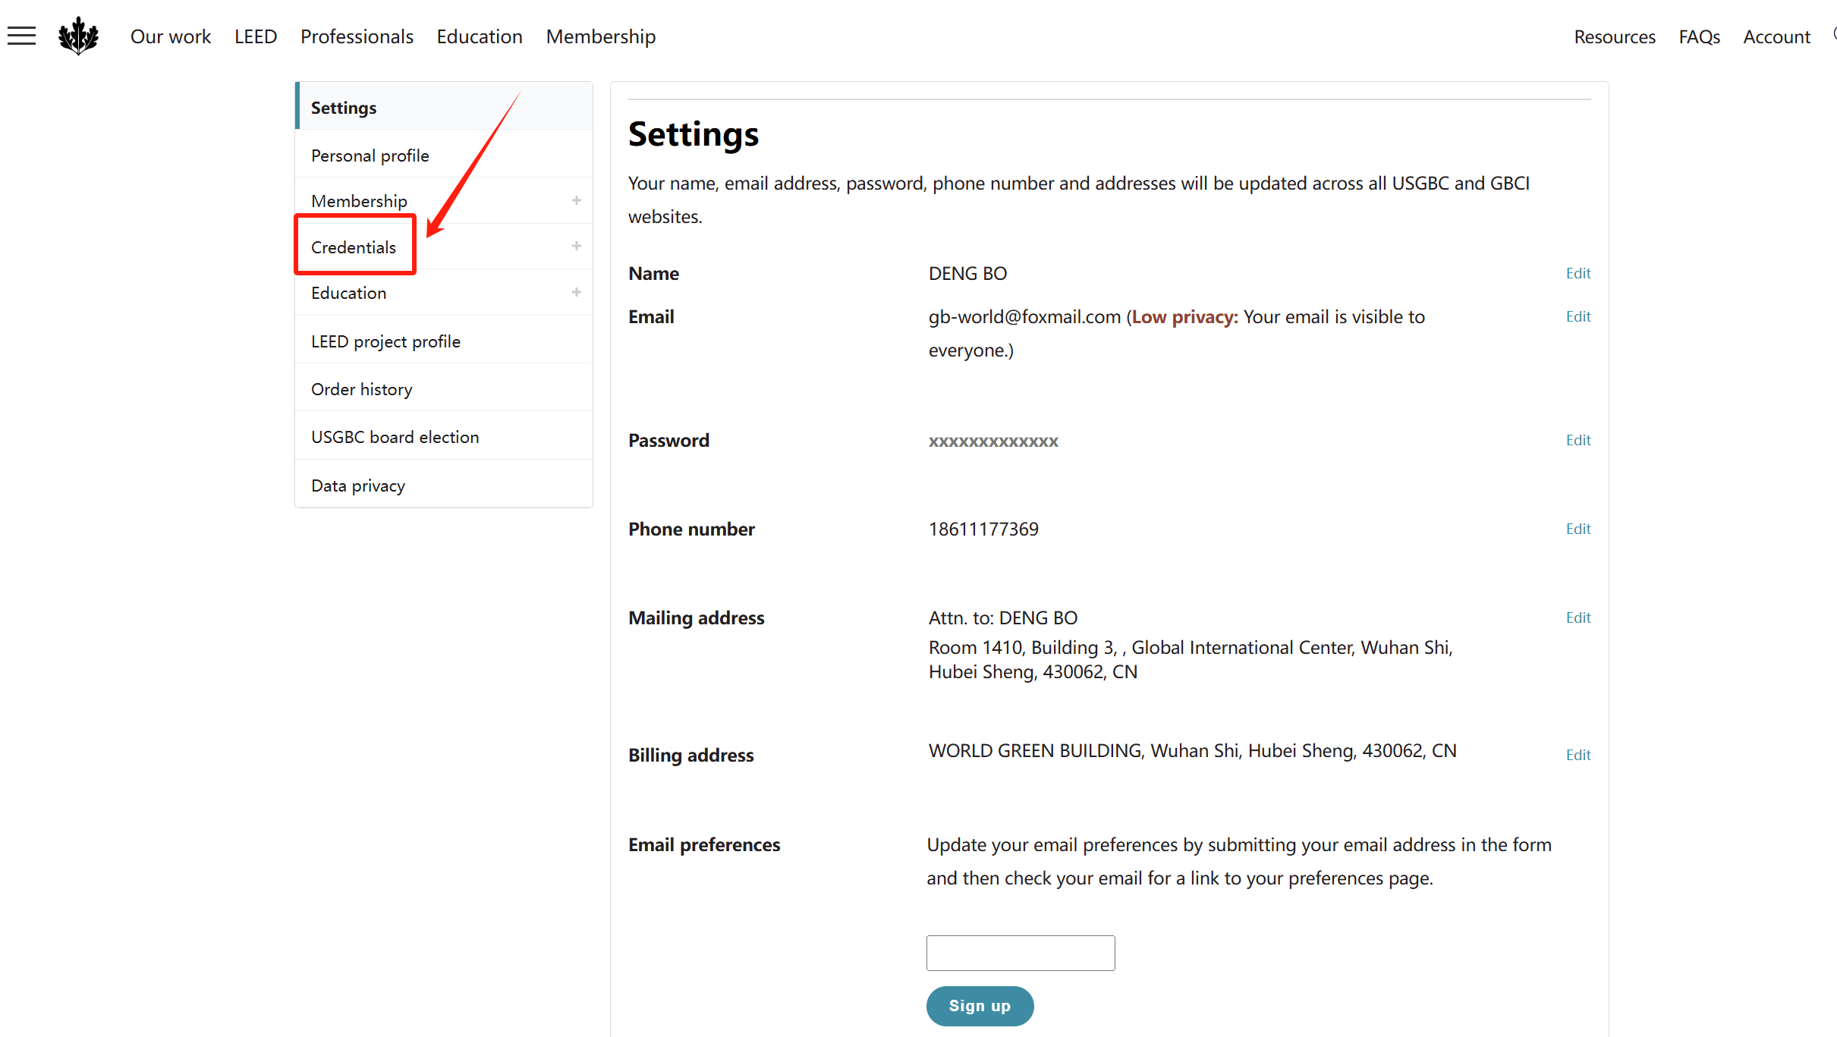Viewport: 1837px width, 1037px height.
Task: Expand the Education sidebar section plus
Action: (x=577, y=292)
